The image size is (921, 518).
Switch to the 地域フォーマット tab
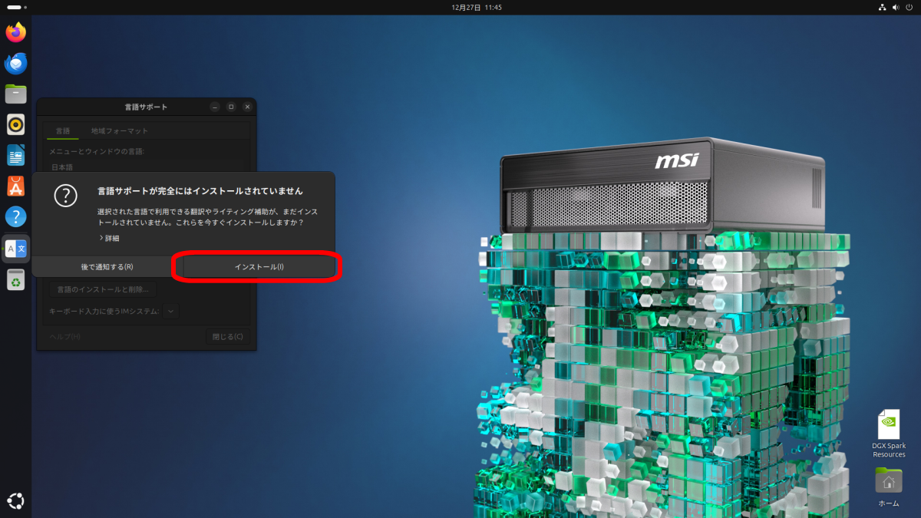pyautogui.click(x=120, y=131)
